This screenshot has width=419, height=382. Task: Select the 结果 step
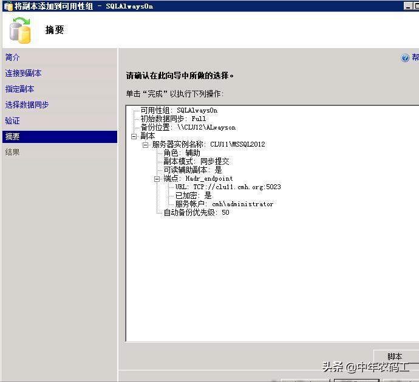[x=12, y=152]
